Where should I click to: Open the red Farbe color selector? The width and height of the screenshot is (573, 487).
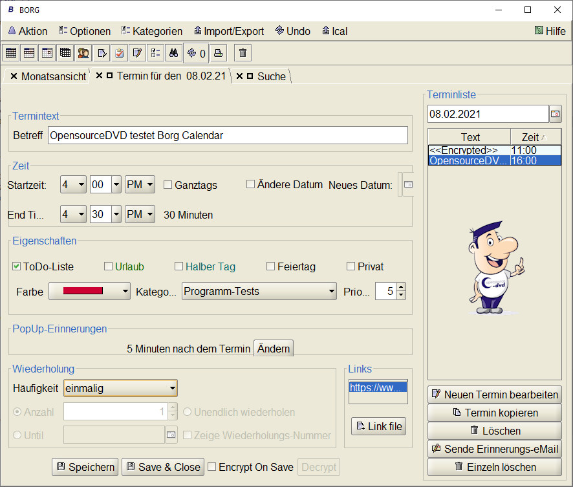(90, 292)
